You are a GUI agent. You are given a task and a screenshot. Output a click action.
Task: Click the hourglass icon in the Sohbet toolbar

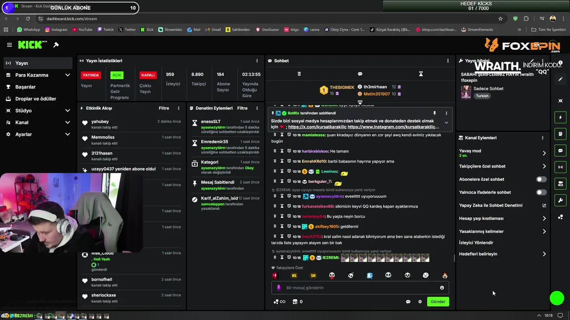[x=421, y=74]
